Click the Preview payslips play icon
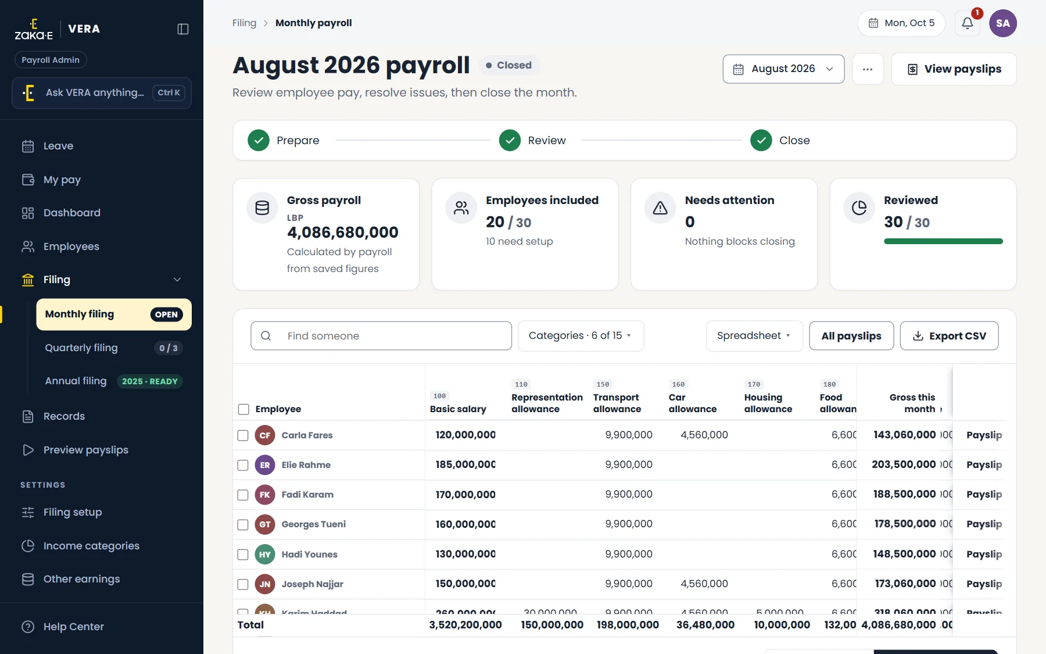 click(x=28, y=450)
